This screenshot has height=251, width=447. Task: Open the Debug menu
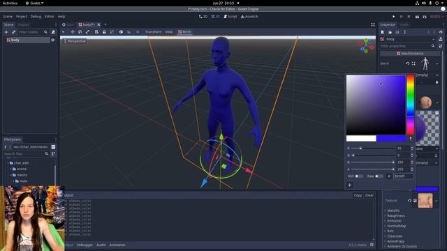point(36,17)
